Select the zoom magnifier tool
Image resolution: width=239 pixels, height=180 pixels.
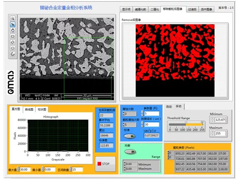click(13, 18)
